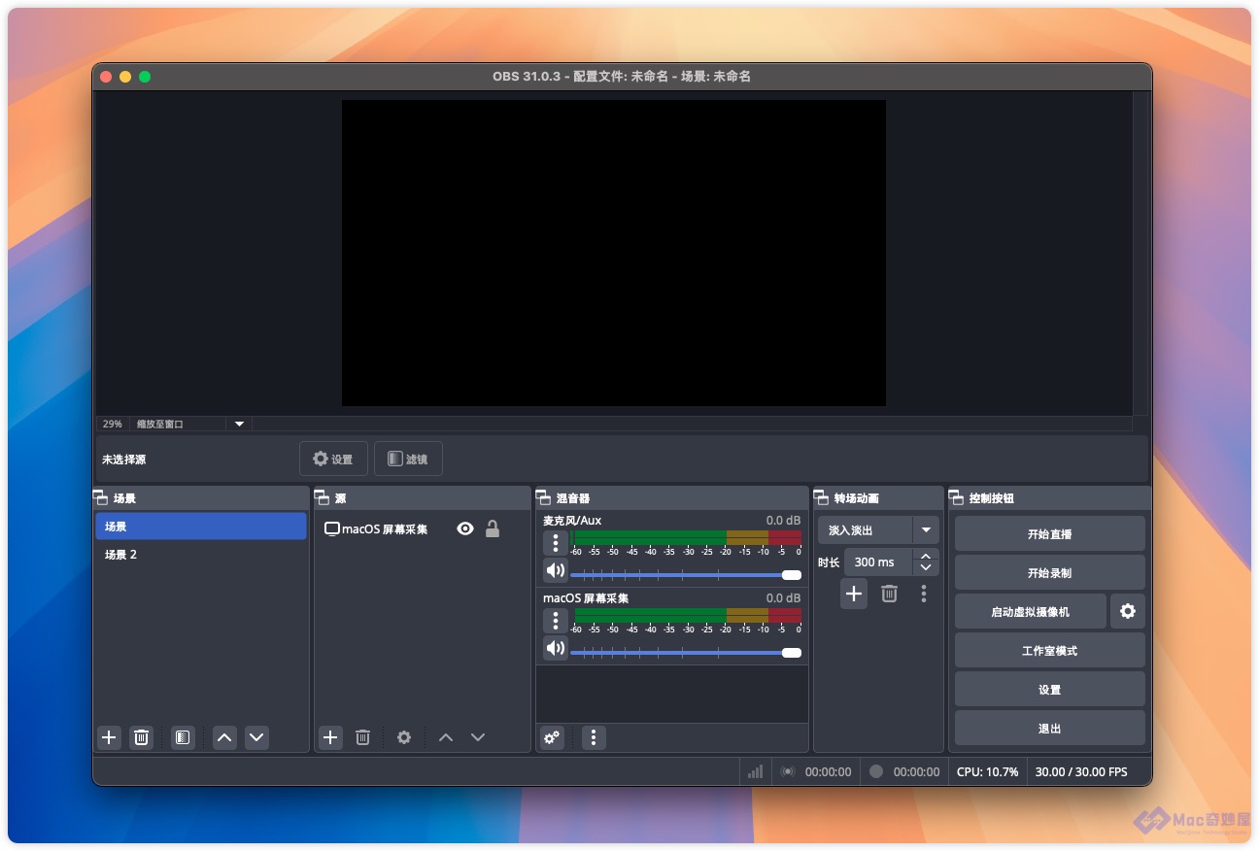Toggle visibility eye of macOS 屏幕采集 source
Viewport: 1259px width, 851px height.
pos(465,528)
